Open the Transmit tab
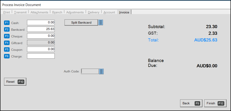Viewport: 231px width, 111px height. 20,12
